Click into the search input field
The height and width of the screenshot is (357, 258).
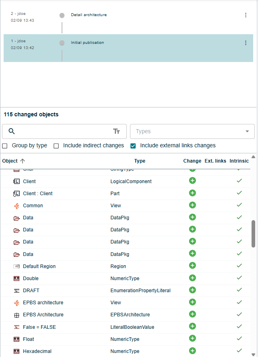coord(64,131)
